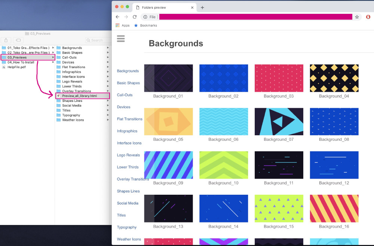The width and height of the screenshot is (374, 246).
Task: Open a new browser tab
Action: (x=202, y=7)
